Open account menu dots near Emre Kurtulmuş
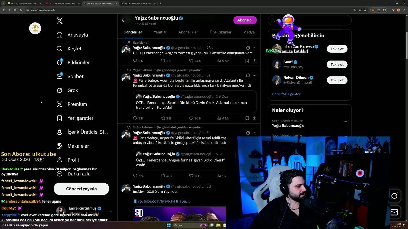The width and height of the screenshot is (408, 229). (110, 211)
